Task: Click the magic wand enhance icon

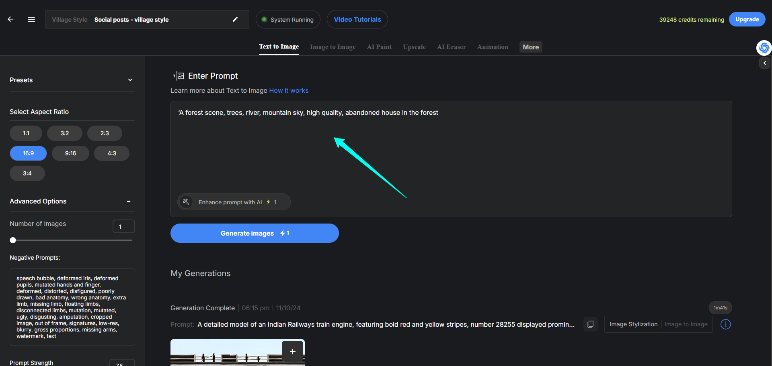Action: point(186,202)
